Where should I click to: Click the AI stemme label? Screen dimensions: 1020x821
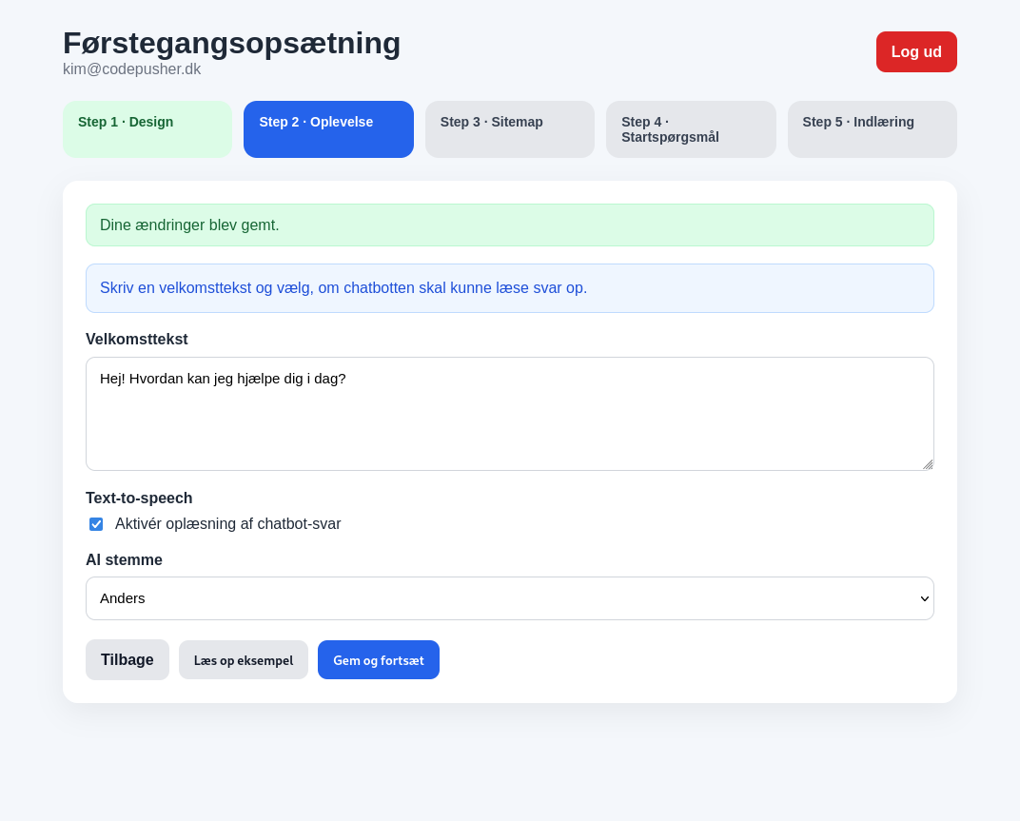(124, 560)
